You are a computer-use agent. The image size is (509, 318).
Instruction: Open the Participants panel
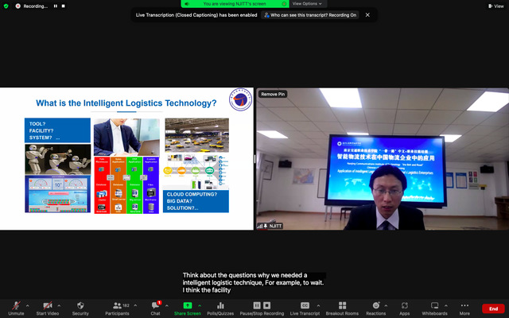point(116,307)
